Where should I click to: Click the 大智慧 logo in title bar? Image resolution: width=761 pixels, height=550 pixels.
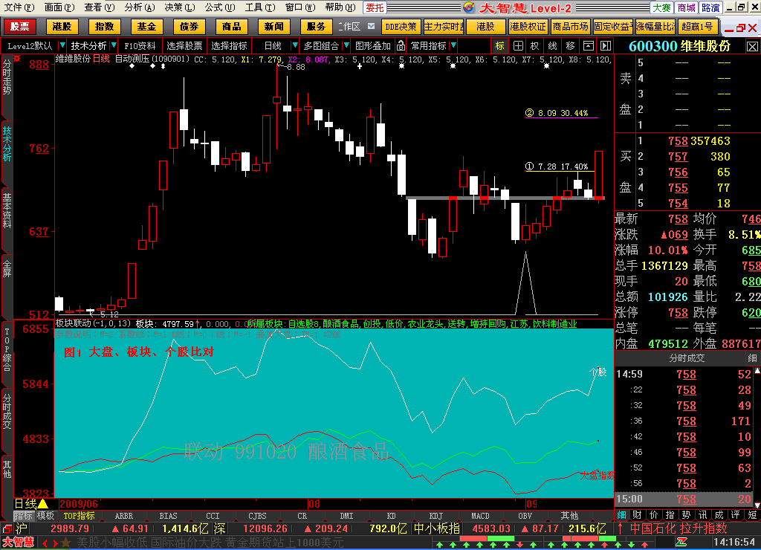[468, 7]
